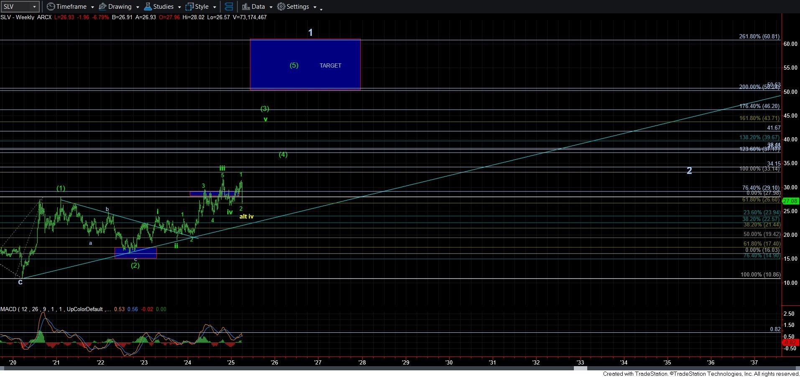
Task: Open the toolbar overflow arrow after Settings
Action: [321, 9]
